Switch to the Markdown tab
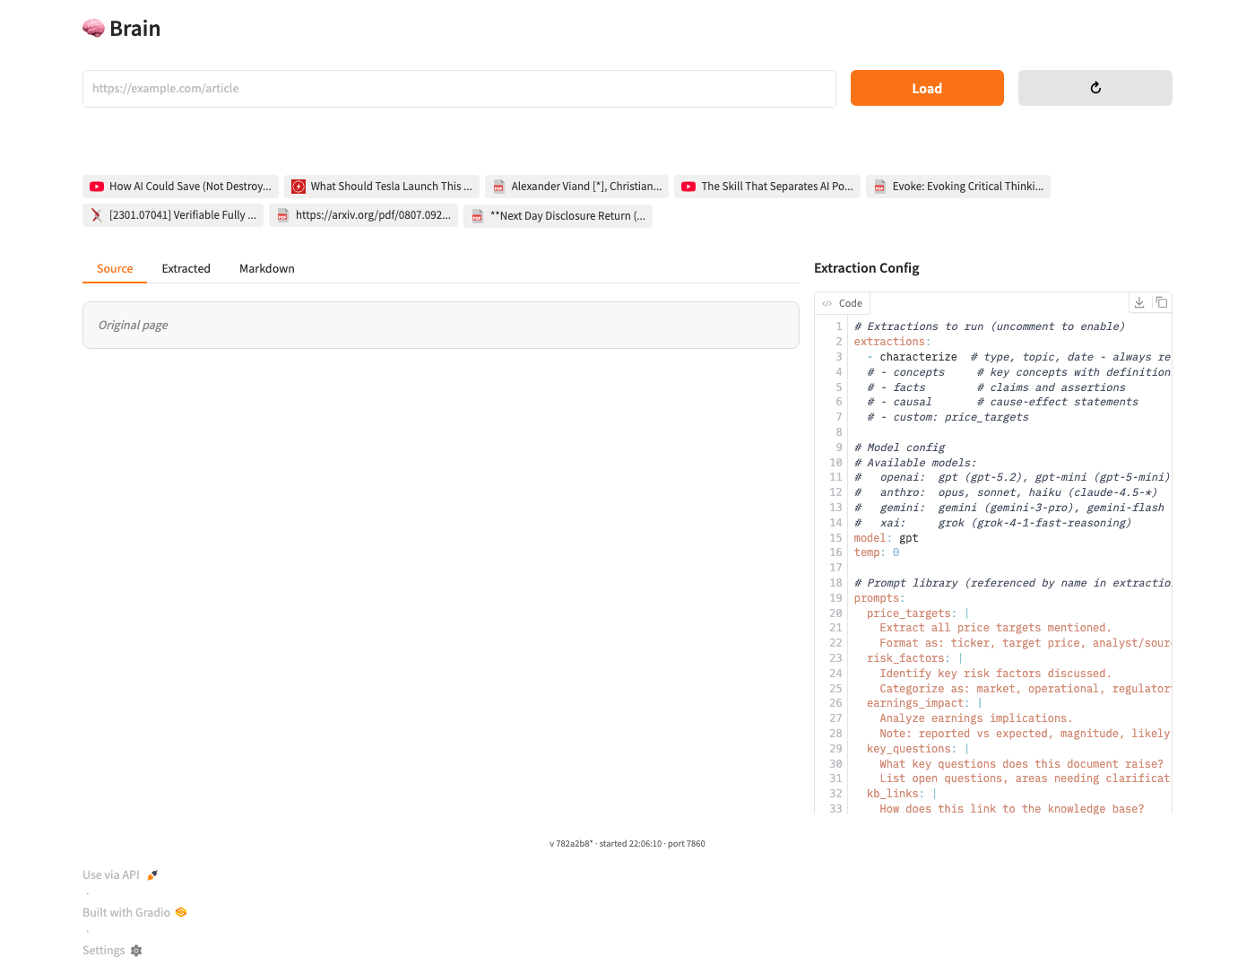 (266, 269)
